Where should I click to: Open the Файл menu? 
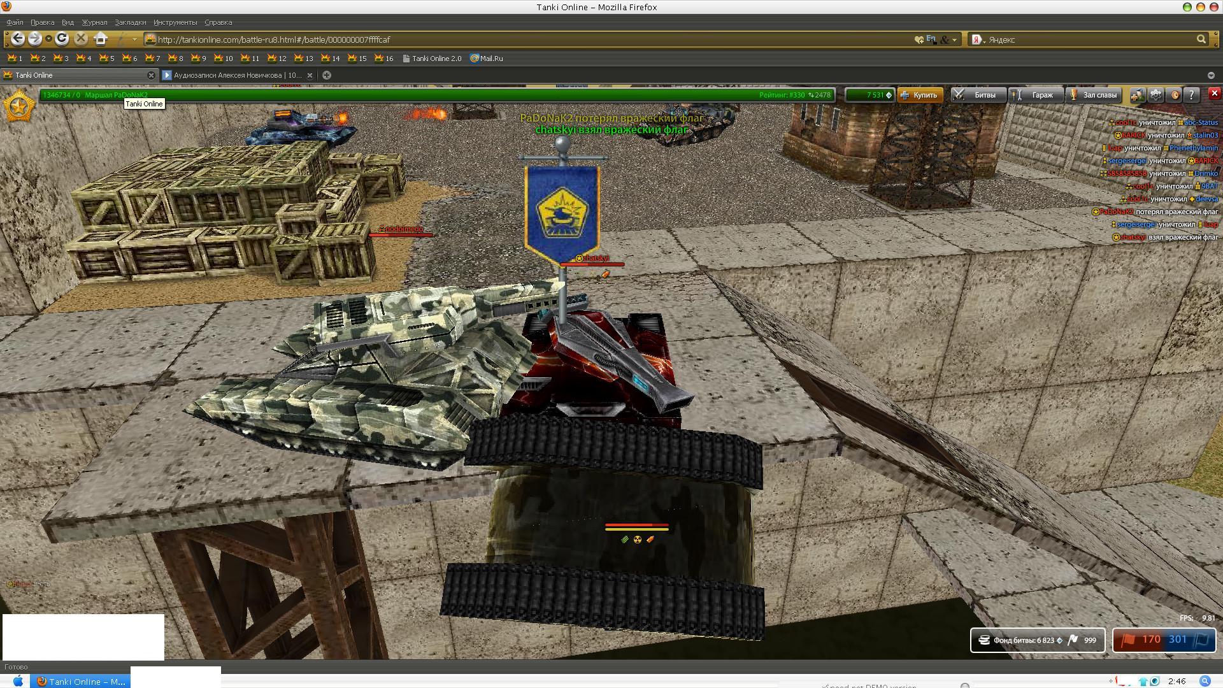tap(15, 22)
